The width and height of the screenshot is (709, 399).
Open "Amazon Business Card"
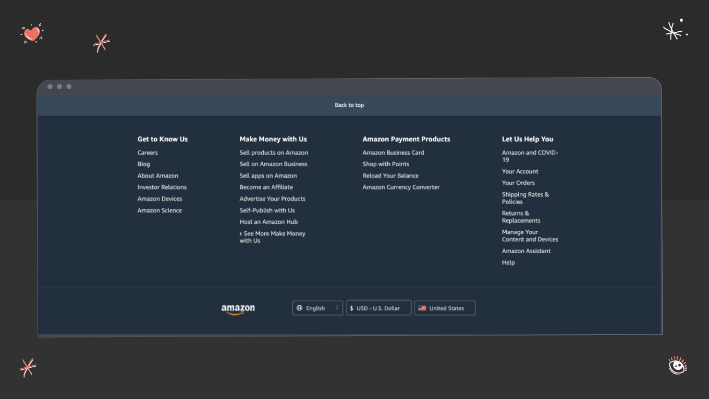(x=393, y=152)
